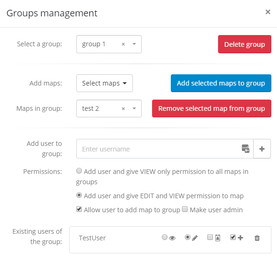Viewport: 277px width, 259px height.
Task: Set TestUser to view-only radio button
Action: point(165,237)
